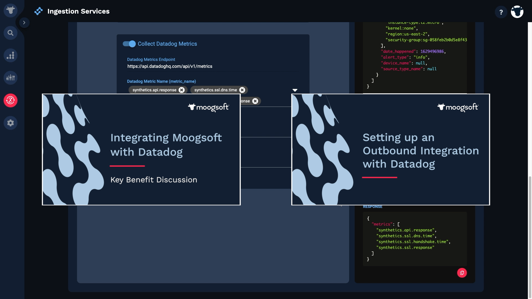Select the date_happened value 1629496986

pyautogui.click(x=432, y=51)
